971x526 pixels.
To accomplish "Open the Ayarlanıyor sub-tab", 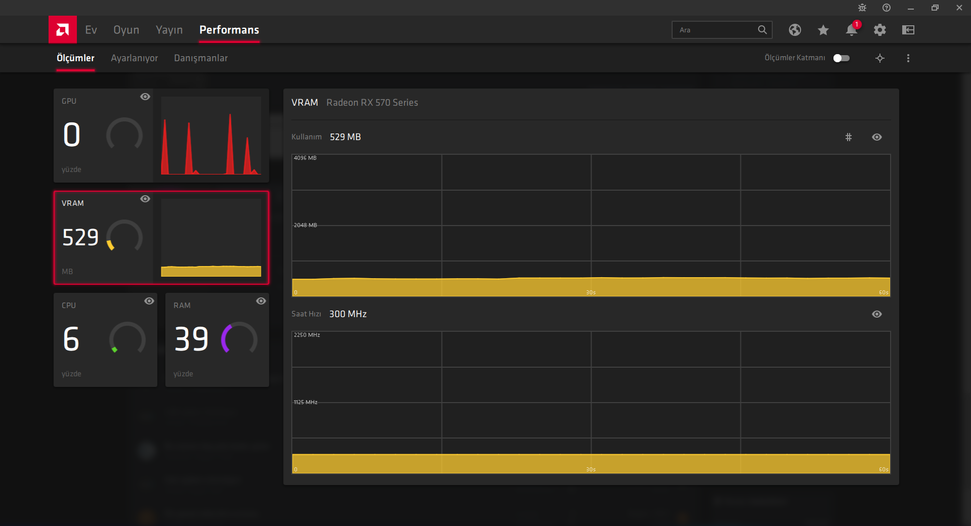I will point(135,58).
